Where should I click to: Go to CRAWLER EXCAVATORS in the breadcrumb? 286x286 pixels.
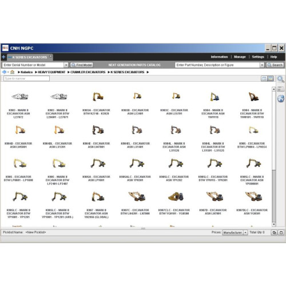pyautogui.click(x=88, y=72)
